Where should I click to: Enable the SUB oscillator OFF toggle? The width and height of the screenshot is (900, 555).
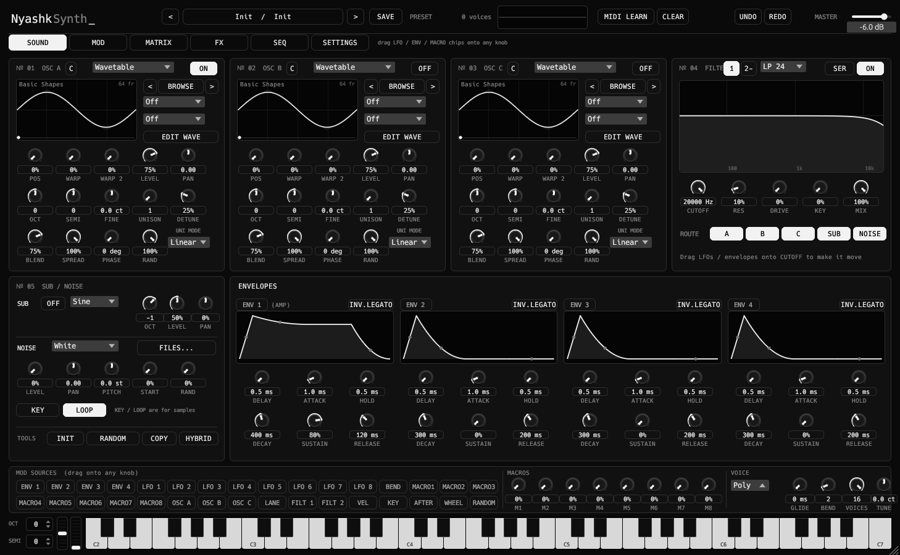pos(53,303)
